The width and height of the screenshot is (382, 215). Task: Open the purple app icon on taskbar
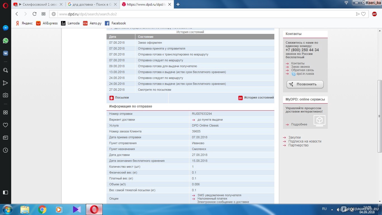[x=77, y=209]
